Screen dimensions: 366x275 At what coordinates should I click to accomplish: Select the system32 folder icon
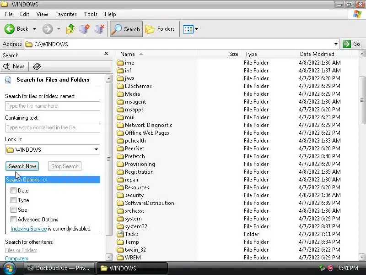(x=120, y=226)
